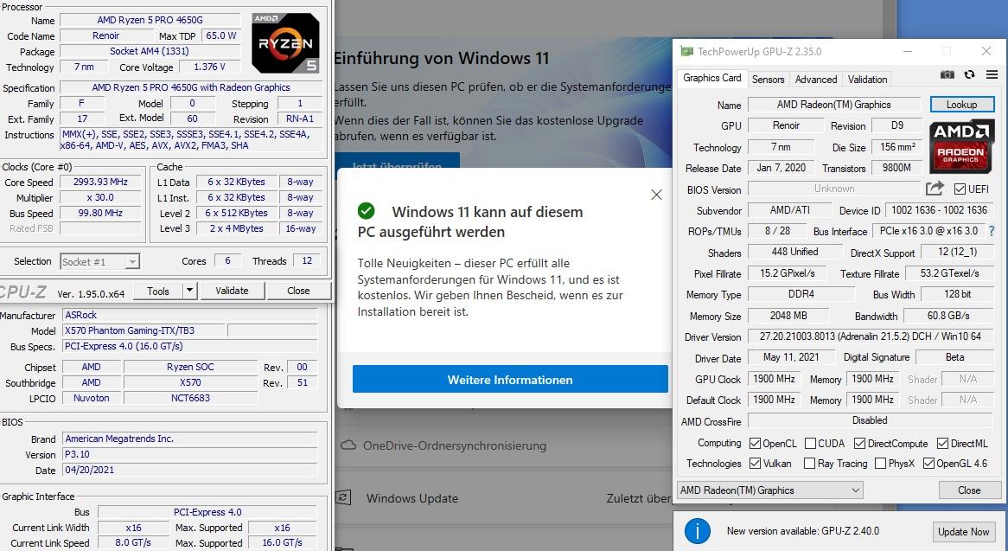Click the Max TDP 65.0 W value
The image size is (1008, 551).
[221, 35]
